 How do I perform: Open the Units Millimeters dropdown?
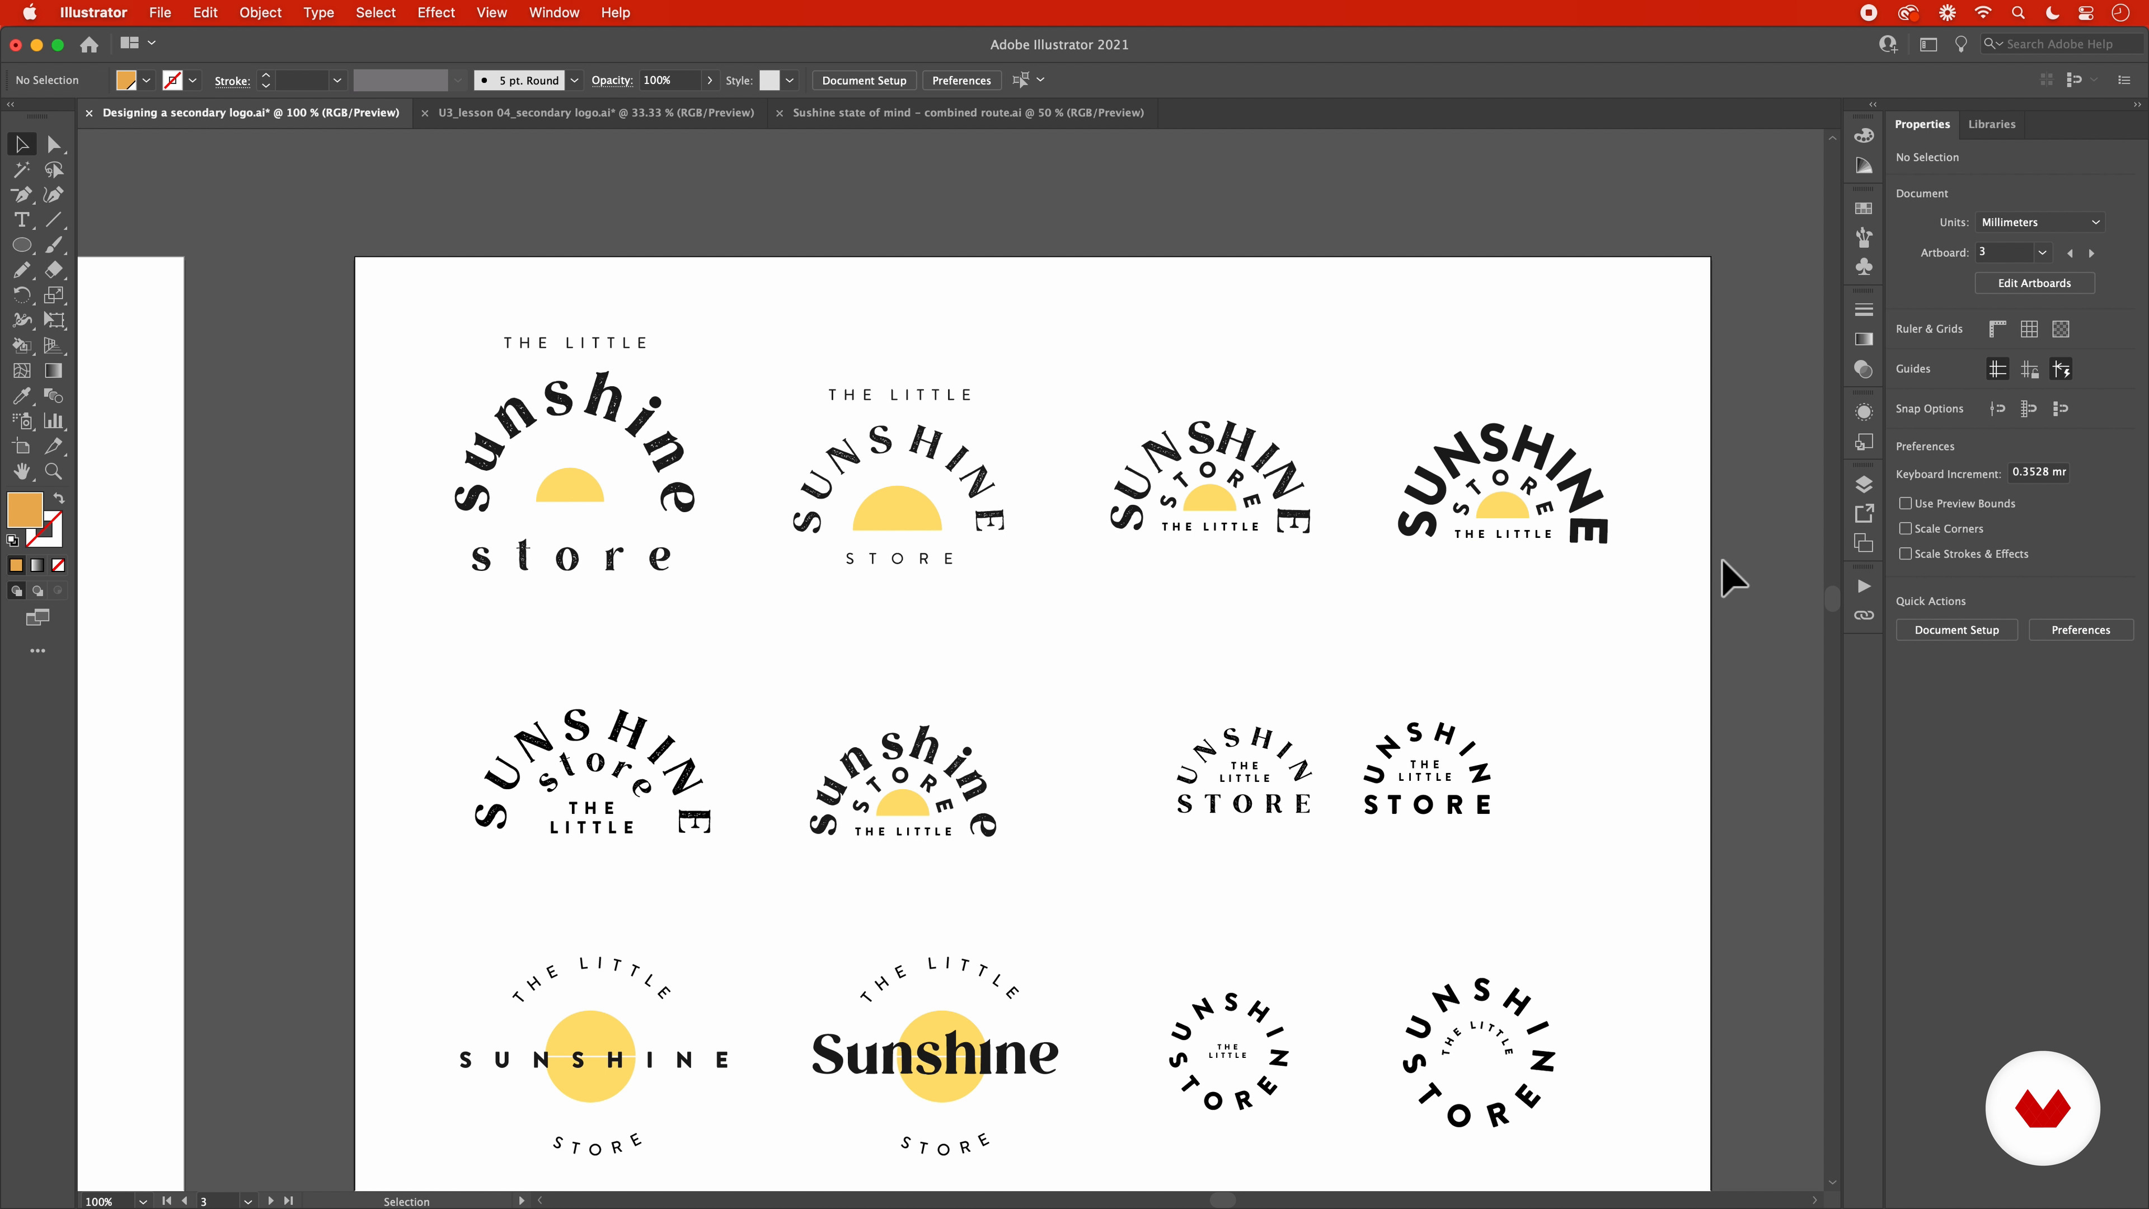tap(2039, 222)
